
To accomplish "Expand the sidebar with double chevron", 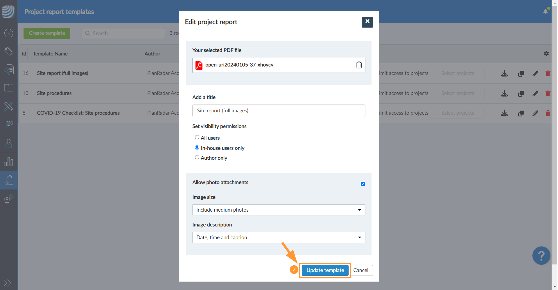I will (7, 283).
